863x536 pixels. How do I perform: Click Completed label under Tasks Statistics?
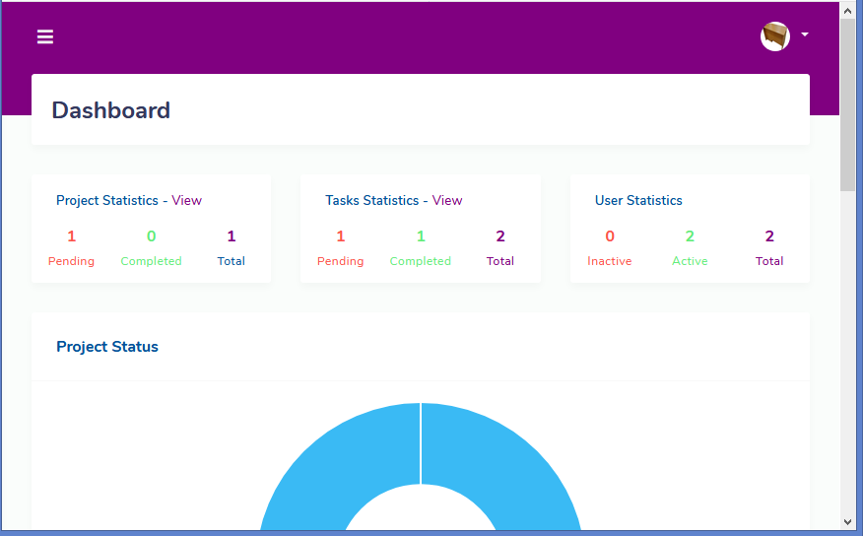coord(421,261)
